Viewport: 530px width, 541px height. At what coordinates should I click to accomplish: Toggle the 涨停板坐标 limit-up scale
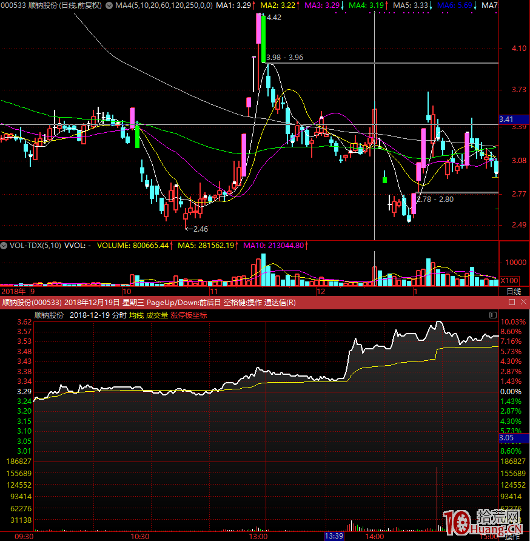tap(189, 315)
